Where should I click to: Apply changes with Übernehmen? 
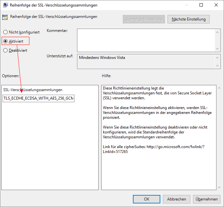pyautogui.click(x=207, y=199)
